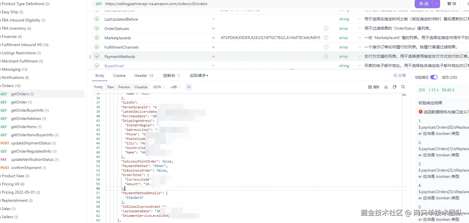
Task: Download the response body
Action: (386, 87)
